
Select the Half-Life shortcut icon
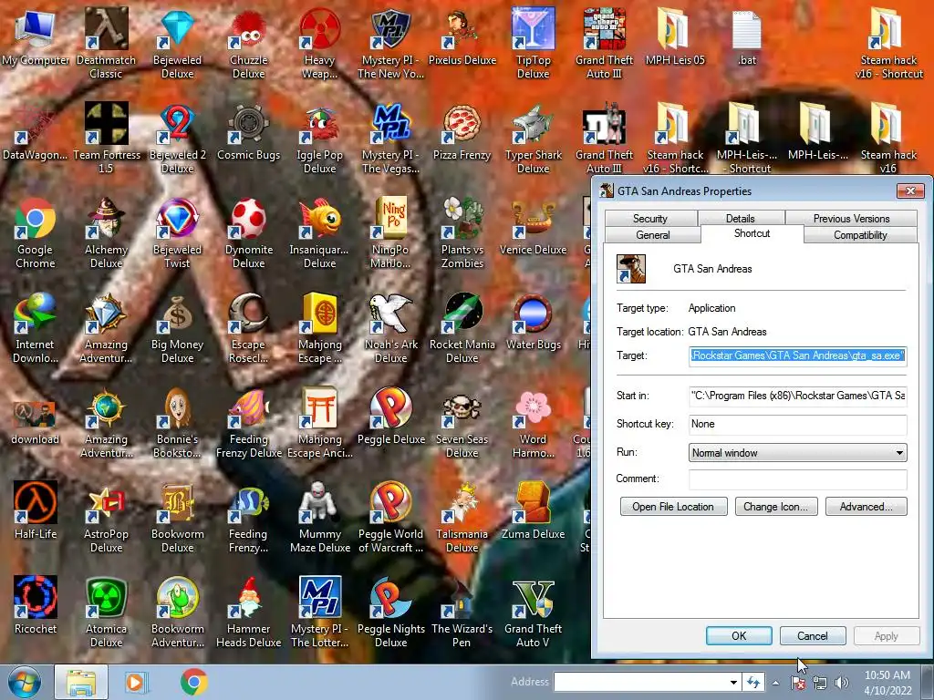(36, 502)
